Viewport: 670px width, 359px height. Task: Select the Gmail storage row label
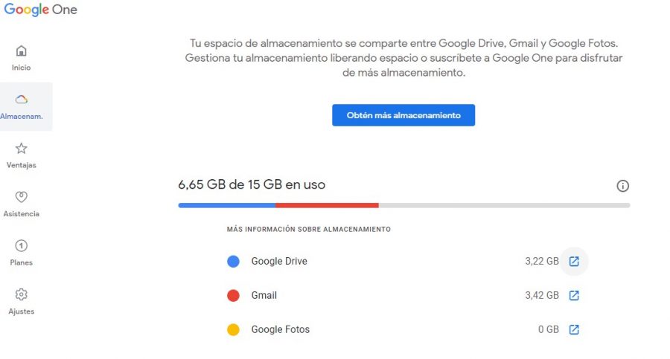(264, 296)
